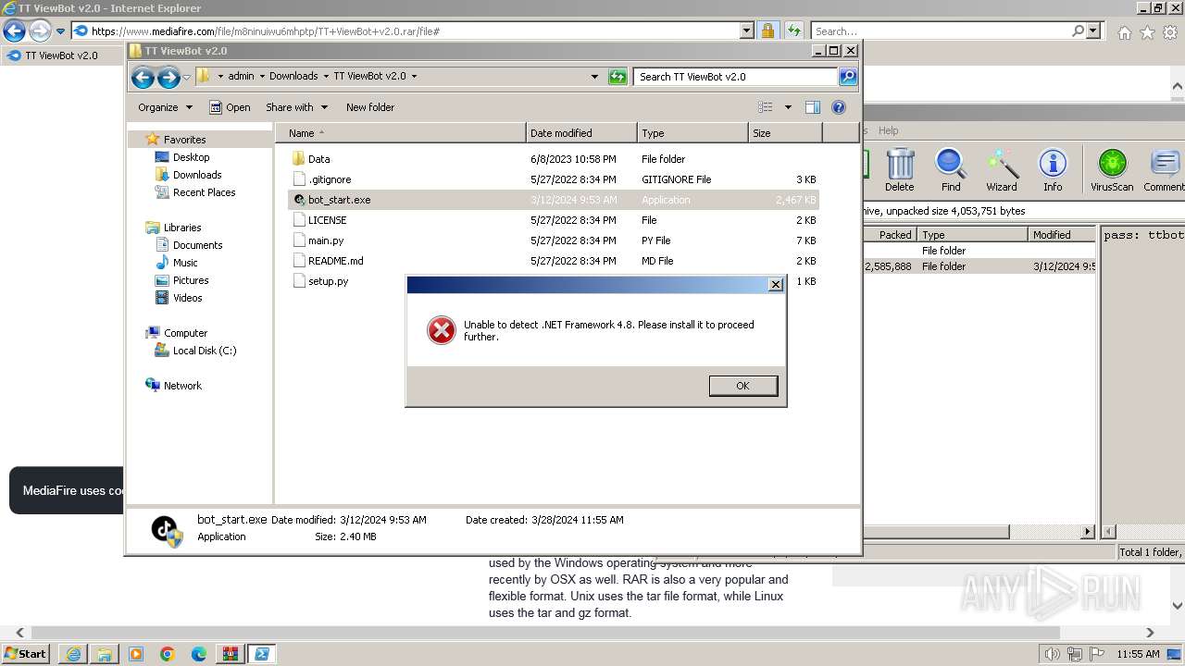Open Chrome from the taskbar
Image resolution: width=1185 pixels, height=666 pixels.
[168, 654]
